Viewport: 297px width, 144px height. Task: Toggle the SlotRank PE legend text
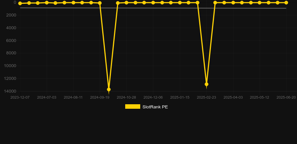point(155,107)
